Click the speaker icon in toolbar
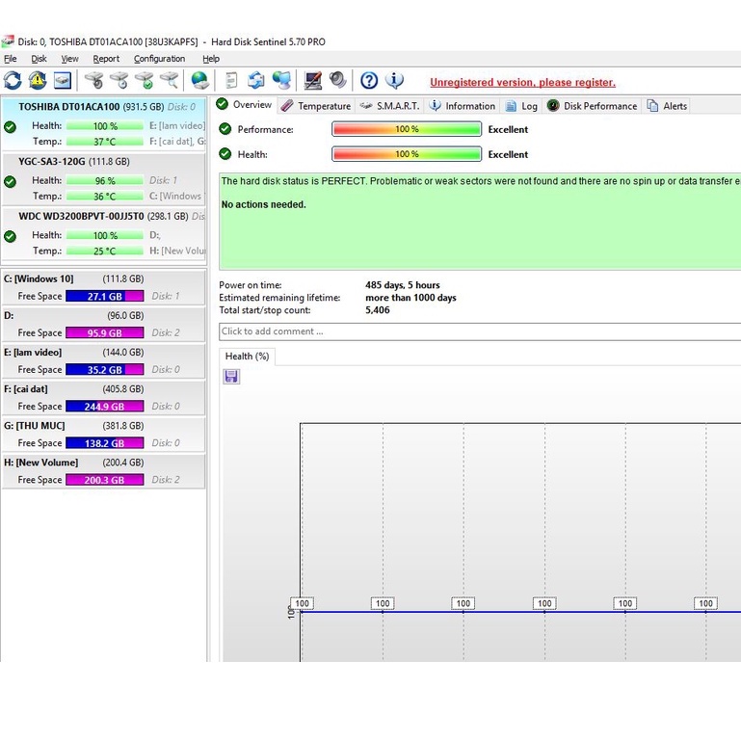Image resolution: width=741 pixels, height=741 pixels. tap(337, 80)
